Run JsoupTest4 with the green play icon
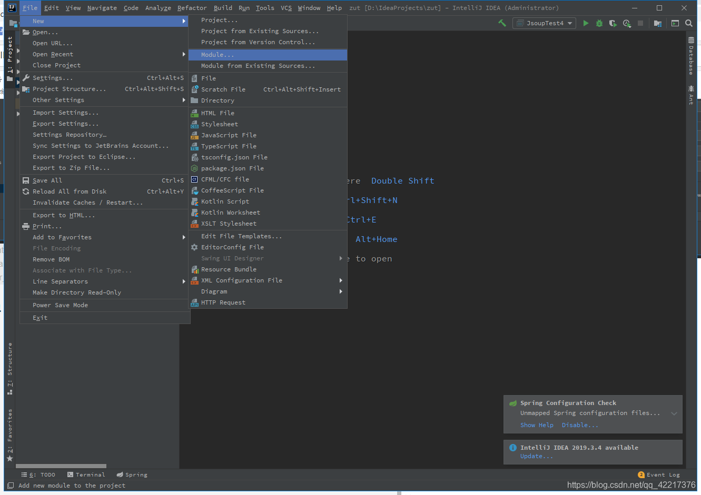Image resolution: width=701 pixels, height=495 pixels. [586, 23]
